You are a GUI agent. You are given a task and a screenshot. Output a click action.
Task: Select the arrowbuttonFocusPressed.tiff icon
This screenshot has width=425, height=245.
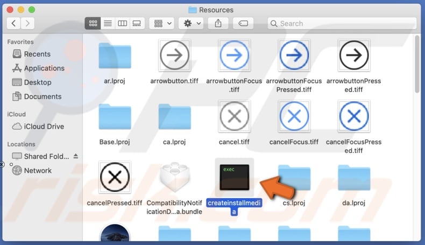(x=294, y=55)
